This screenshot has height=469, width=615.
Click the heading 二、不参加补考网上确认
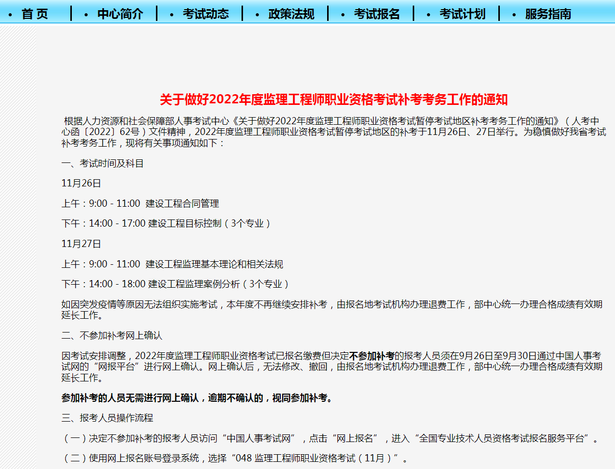[112, 336]
